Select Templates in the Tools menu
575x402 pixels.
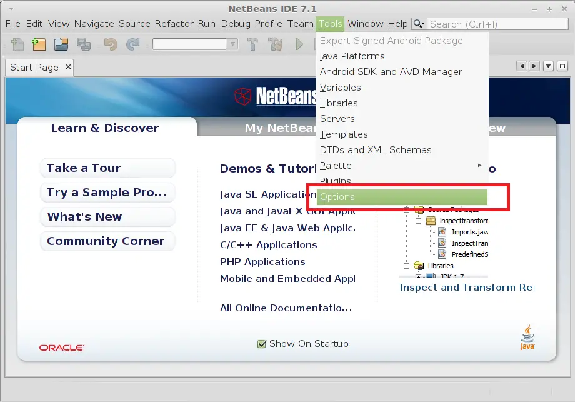[x=402, y=134]
